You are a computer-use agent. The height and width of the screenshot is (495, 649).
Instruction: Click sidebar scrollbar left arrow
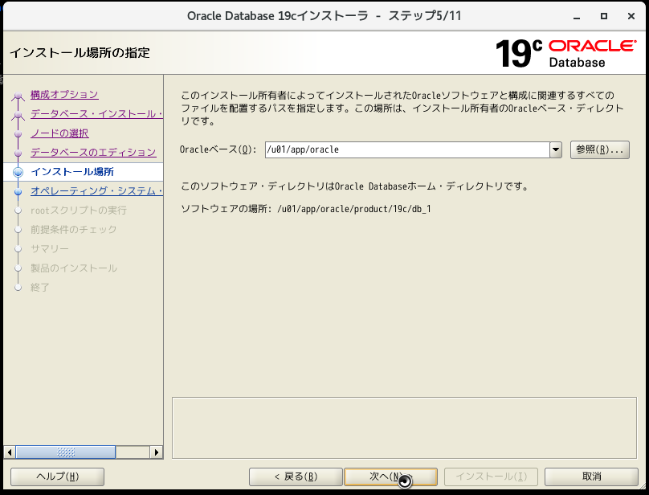coord(10,452)
